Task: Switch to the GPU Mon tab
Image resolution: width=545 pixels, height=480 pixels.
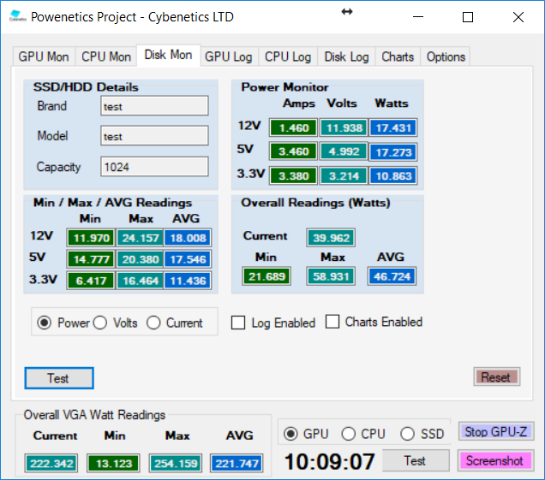Action: [x=44, y=56]
